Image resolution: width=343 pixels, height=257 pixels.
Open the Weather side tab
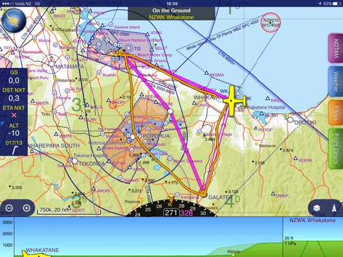point(336,81)
